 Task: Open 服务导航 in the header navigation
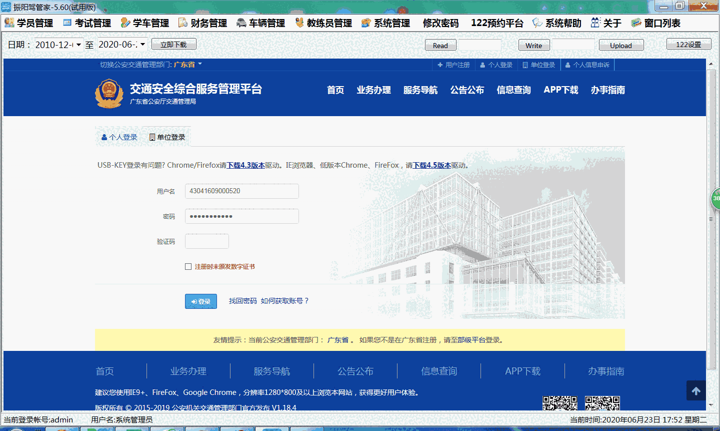(420, 90)
